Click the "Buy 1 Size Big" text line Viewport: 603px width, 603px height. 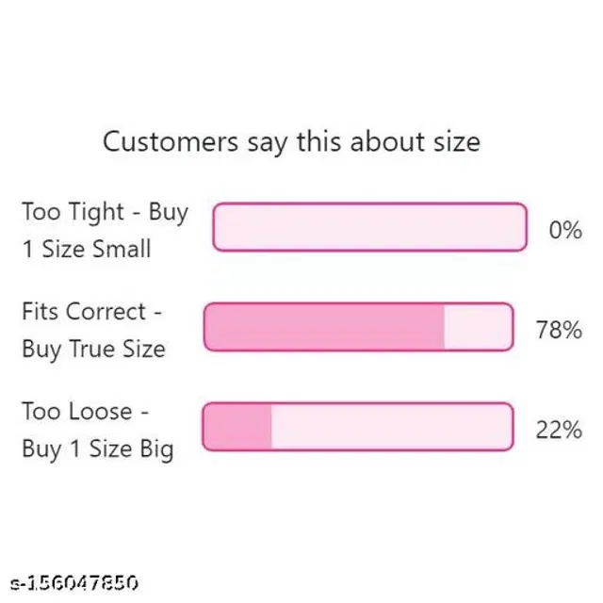pos(98,449)
